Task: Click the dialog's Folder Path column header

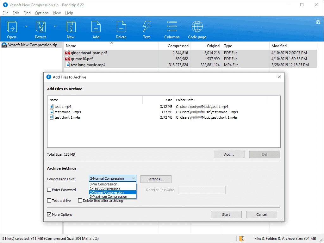Action: tap(220, 100)
